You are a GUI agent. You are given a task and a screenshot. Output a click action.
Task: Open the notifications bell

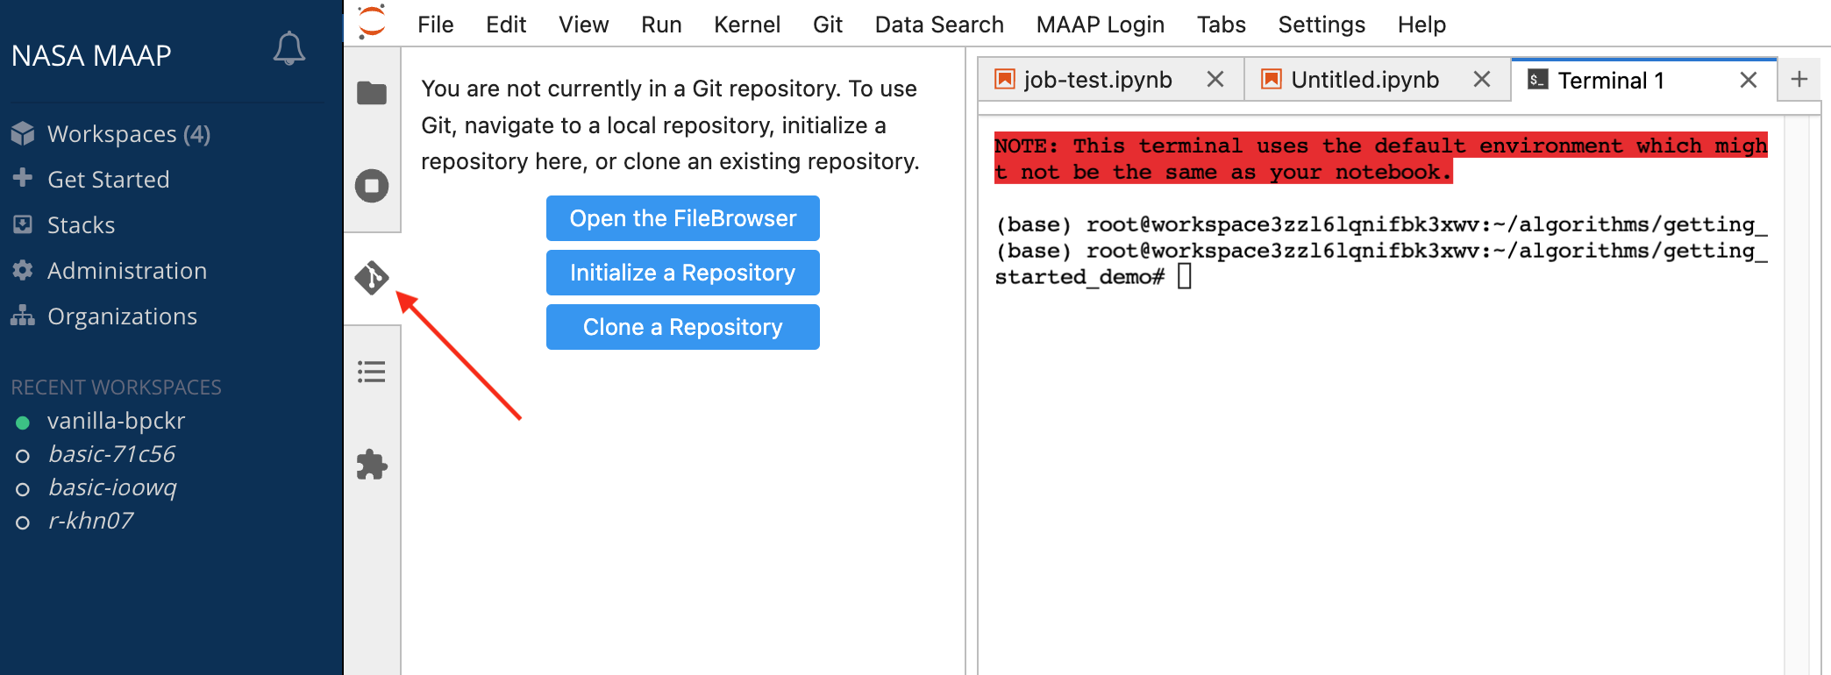coord(289,48)
